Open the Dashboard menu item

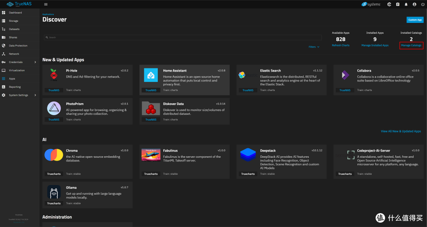[20, 13]
